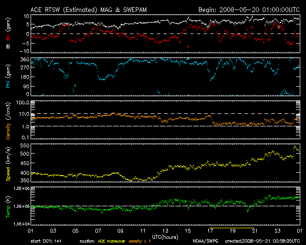The height and width of the screenshot is (245, 306).
Task: Click the '500' value on the Speed axis
Action: [24, 154]
